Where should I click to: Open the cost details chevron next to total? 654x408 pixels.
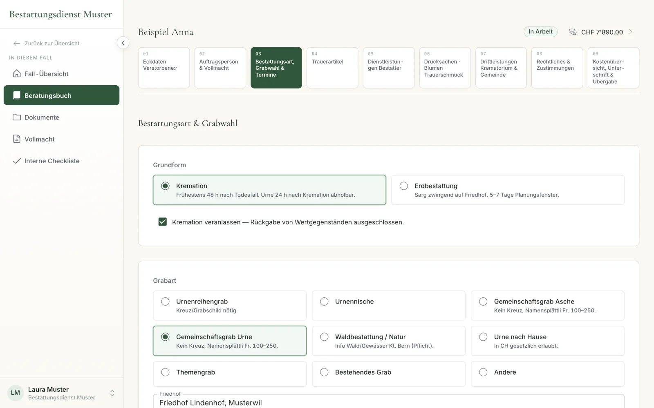tap(631, 32)
